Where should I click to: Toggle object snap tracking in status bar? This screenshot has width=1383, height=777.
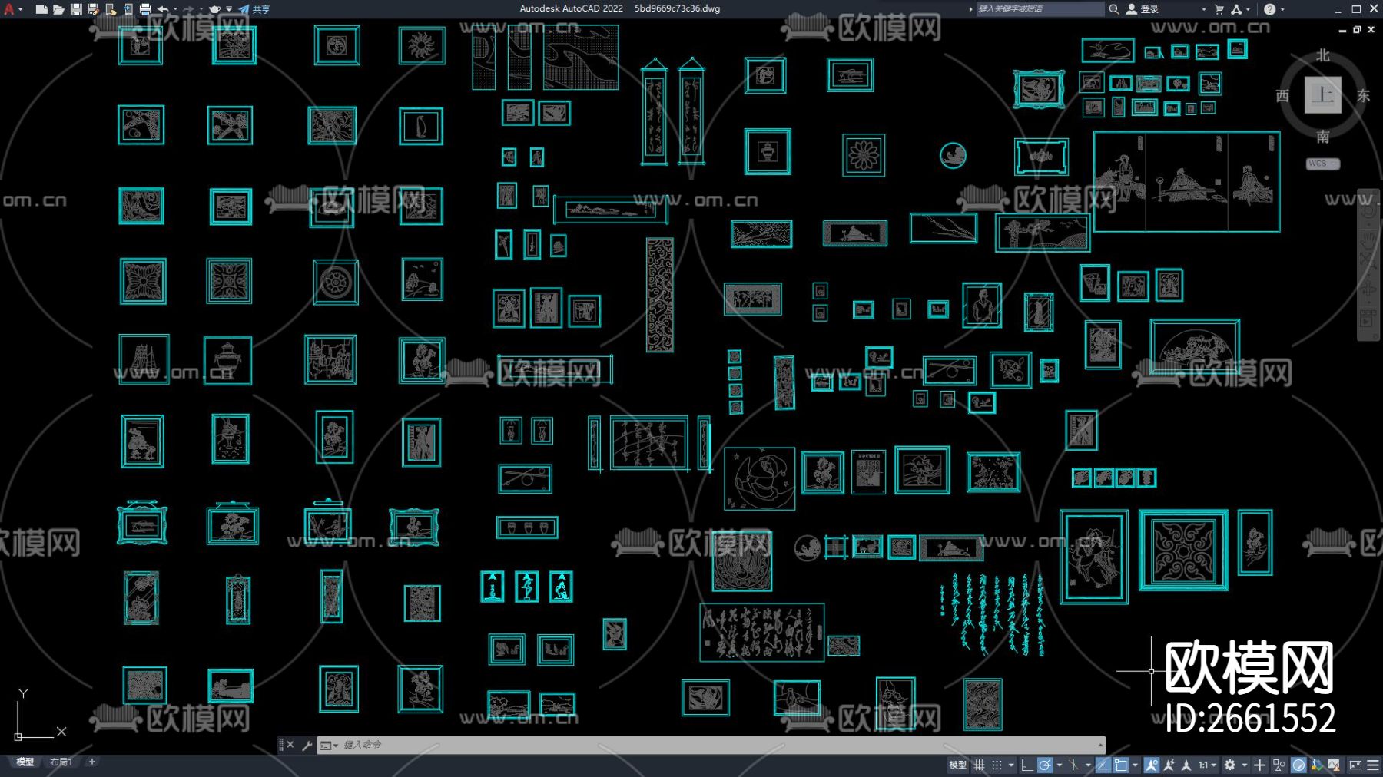(1103, 765)
